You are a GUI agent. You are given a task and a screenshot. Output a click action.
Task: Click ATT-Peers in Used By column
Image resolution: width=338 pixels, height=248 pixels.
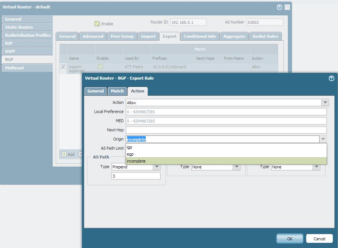pyautogui.click(x=134, y=67)
